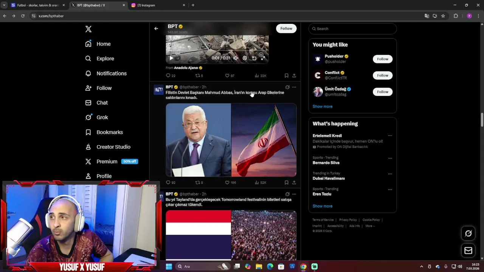Repost the Abbas post with 8 reposts
The image size is (484, 272).
tap(199, 182)
